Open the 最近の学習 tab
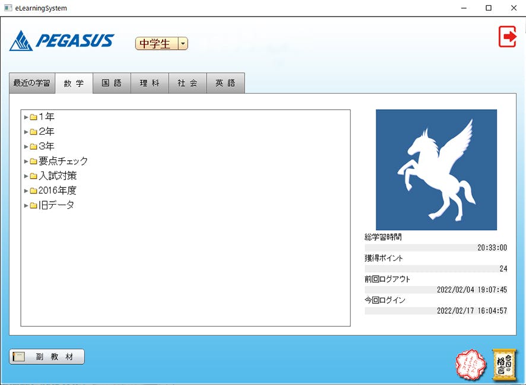Viewport: 526px width, 385px height. click(32, 84)
